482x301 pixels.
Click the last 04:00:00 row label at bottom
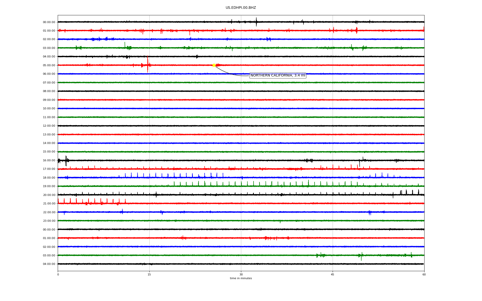[49, 264]
